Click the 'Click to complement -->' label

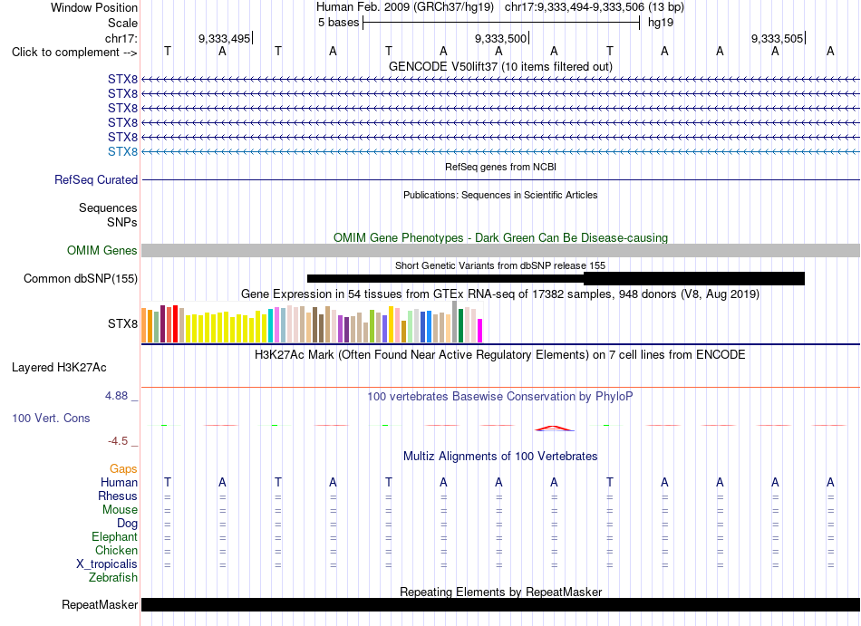(x=74, y=53)
